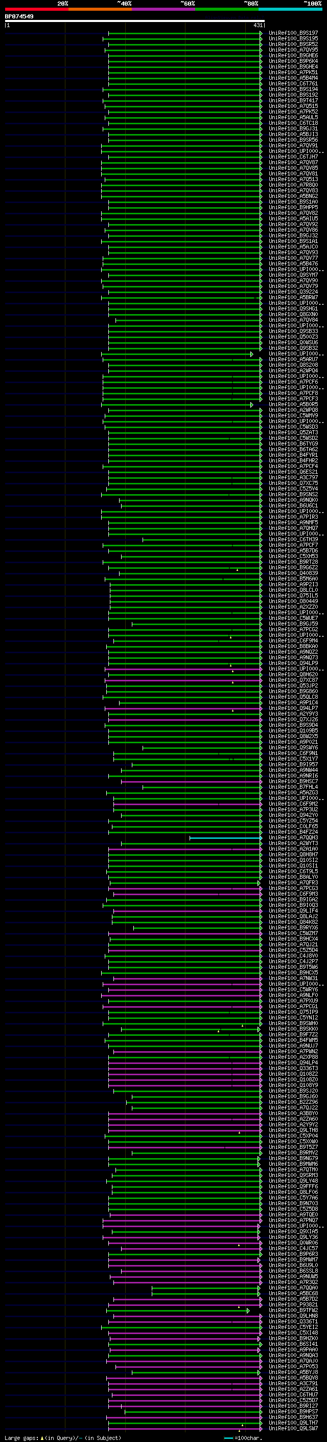Select the UniRef100_A7Q513 label

(x=293, y=180)
